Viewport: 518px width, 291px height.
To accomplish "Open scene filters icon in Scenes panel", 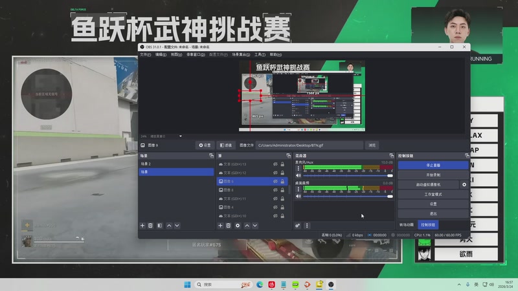I will coord(159,226).
